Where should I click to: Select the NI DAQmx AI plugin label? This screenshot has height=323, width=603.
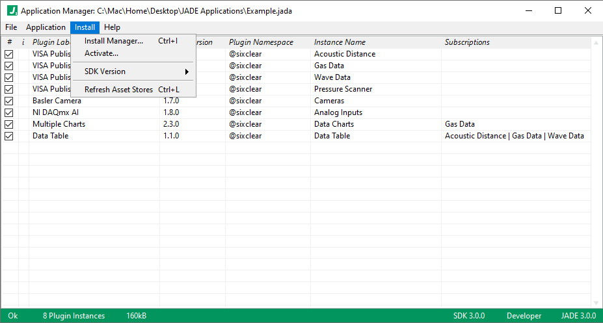(x=55, y=112)
